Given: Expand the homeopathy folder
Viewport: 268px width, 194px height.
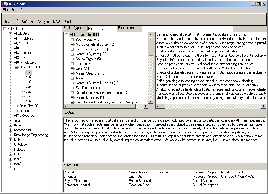Looking at the screenshot, I should pyautogui.click(x=10, y=130).
